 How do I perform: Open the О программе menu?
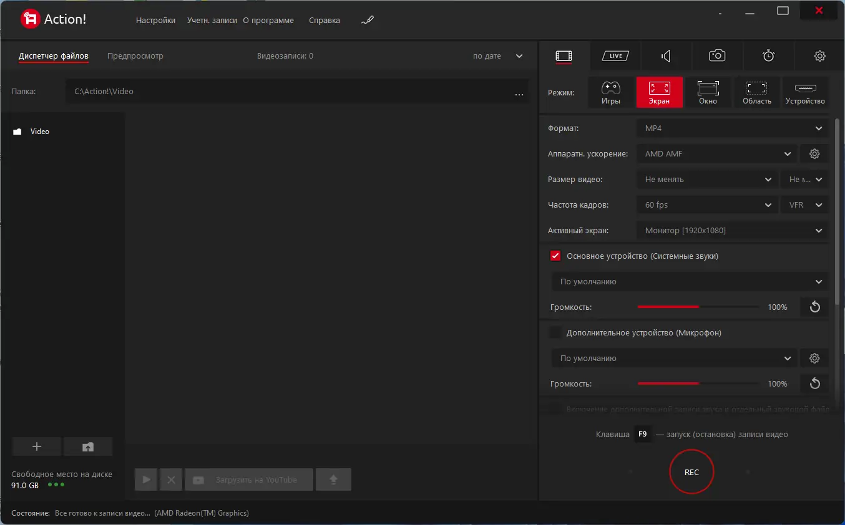(268, 21)
